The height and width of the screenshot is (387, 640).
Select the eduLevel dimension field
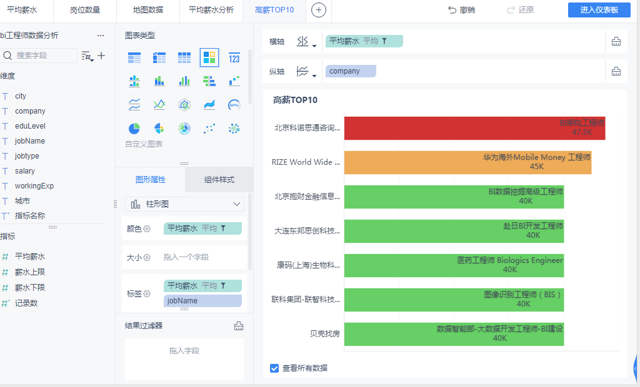coord(30,126)
